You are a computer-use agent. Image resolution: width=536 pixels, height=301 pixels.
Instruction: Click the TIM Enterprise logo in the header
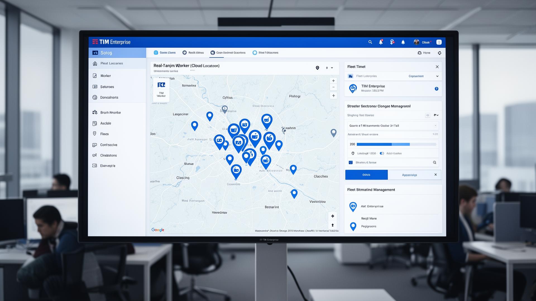coord(111,42)
